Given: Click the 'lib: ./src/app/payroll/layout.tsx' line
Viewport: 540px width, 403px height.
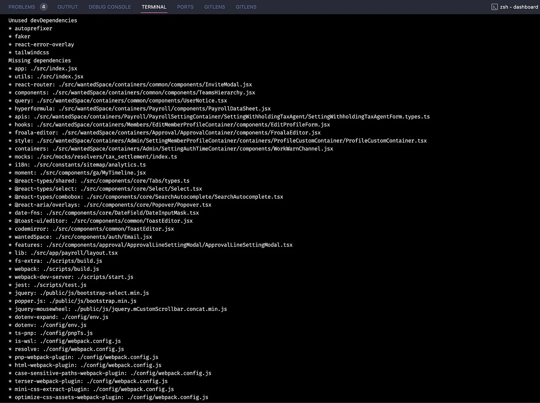Looking at the screenshot, I should (x=63, y=253).
